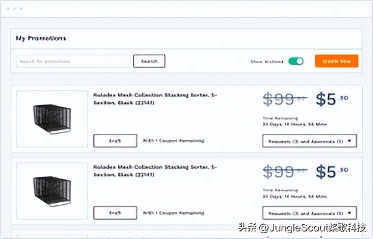Click the orange Create New button
This screenshot has height=239, width=373.
coord(336,61)
